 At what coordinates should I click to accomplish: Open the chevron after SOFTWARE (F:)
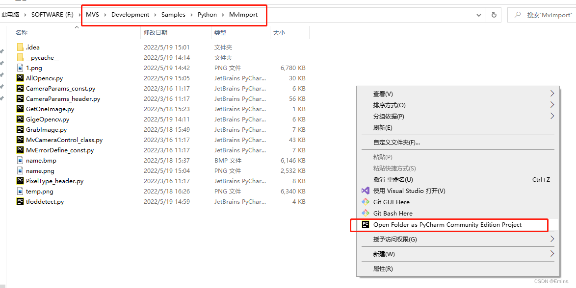pyautogui.click(x=79, y=15)
